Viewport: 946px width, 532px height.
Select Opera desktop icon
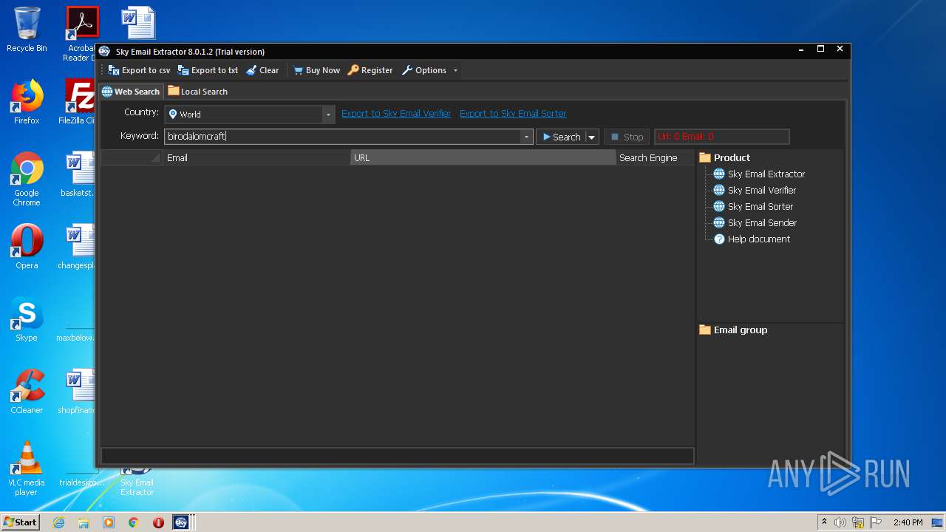(x=27, y=247)
